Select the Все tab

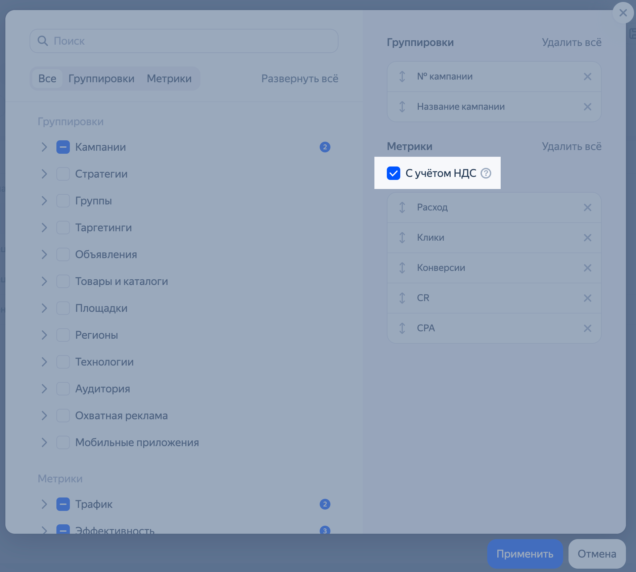[47, 79]
